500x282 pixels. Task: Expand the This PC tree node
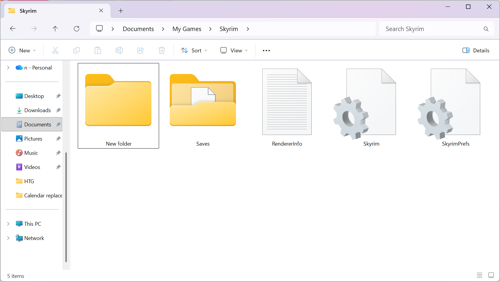coord(8,224)
